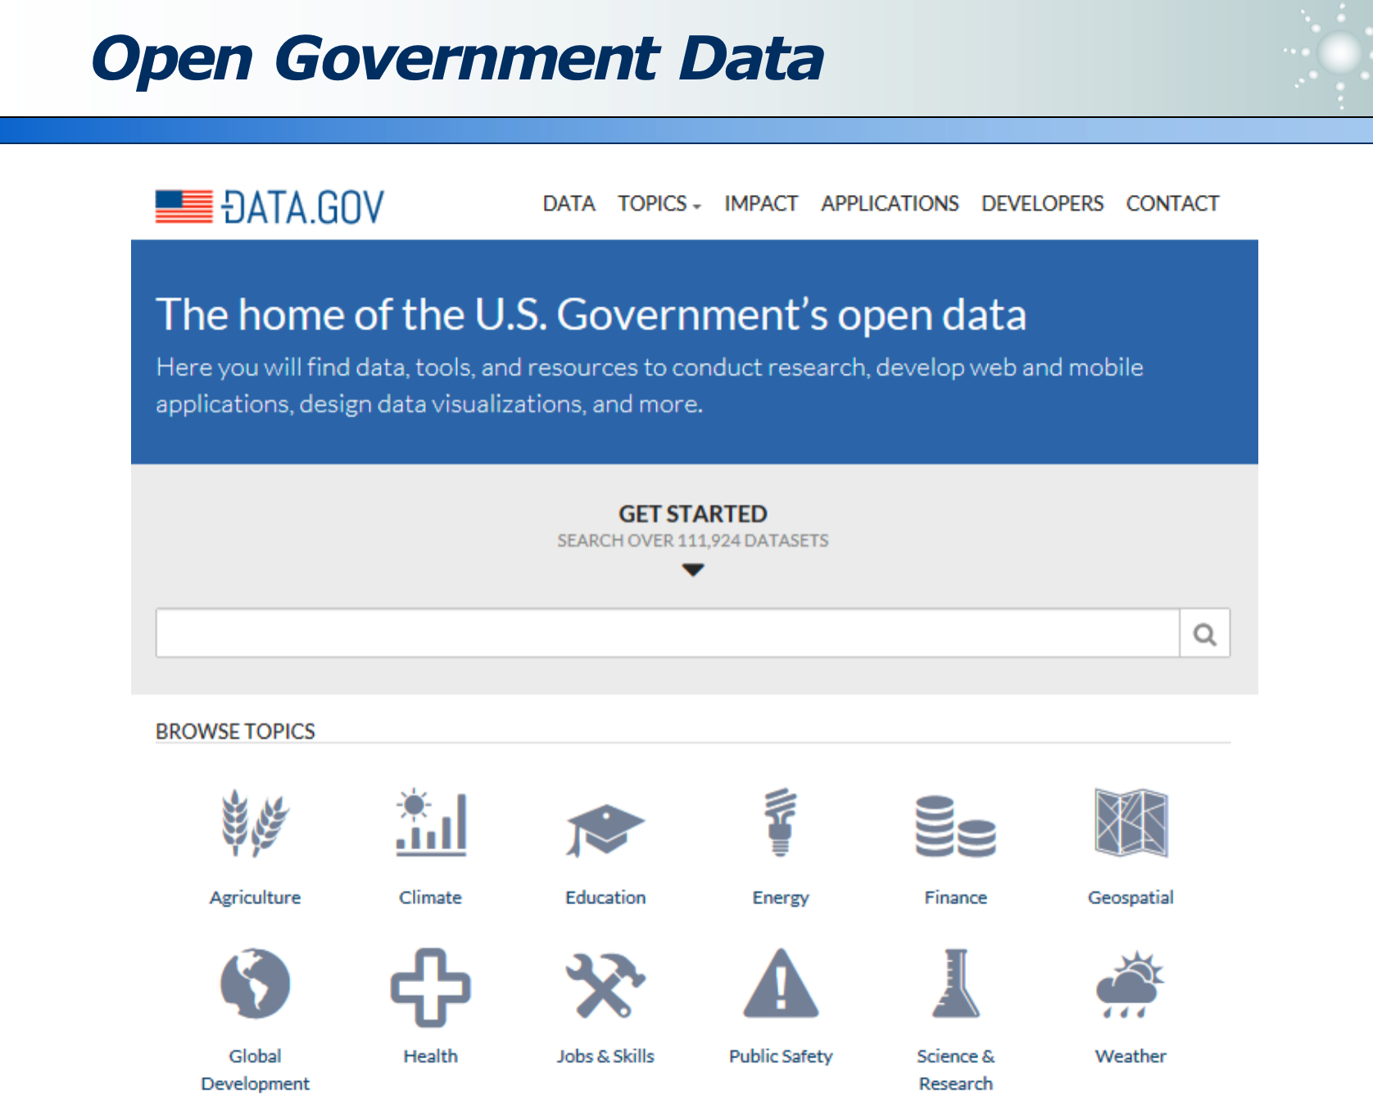1373x1109 pixels.
Task: Click the DATA.GOV wordmark text
Action: pyautogui.click(x=302, y=207)
